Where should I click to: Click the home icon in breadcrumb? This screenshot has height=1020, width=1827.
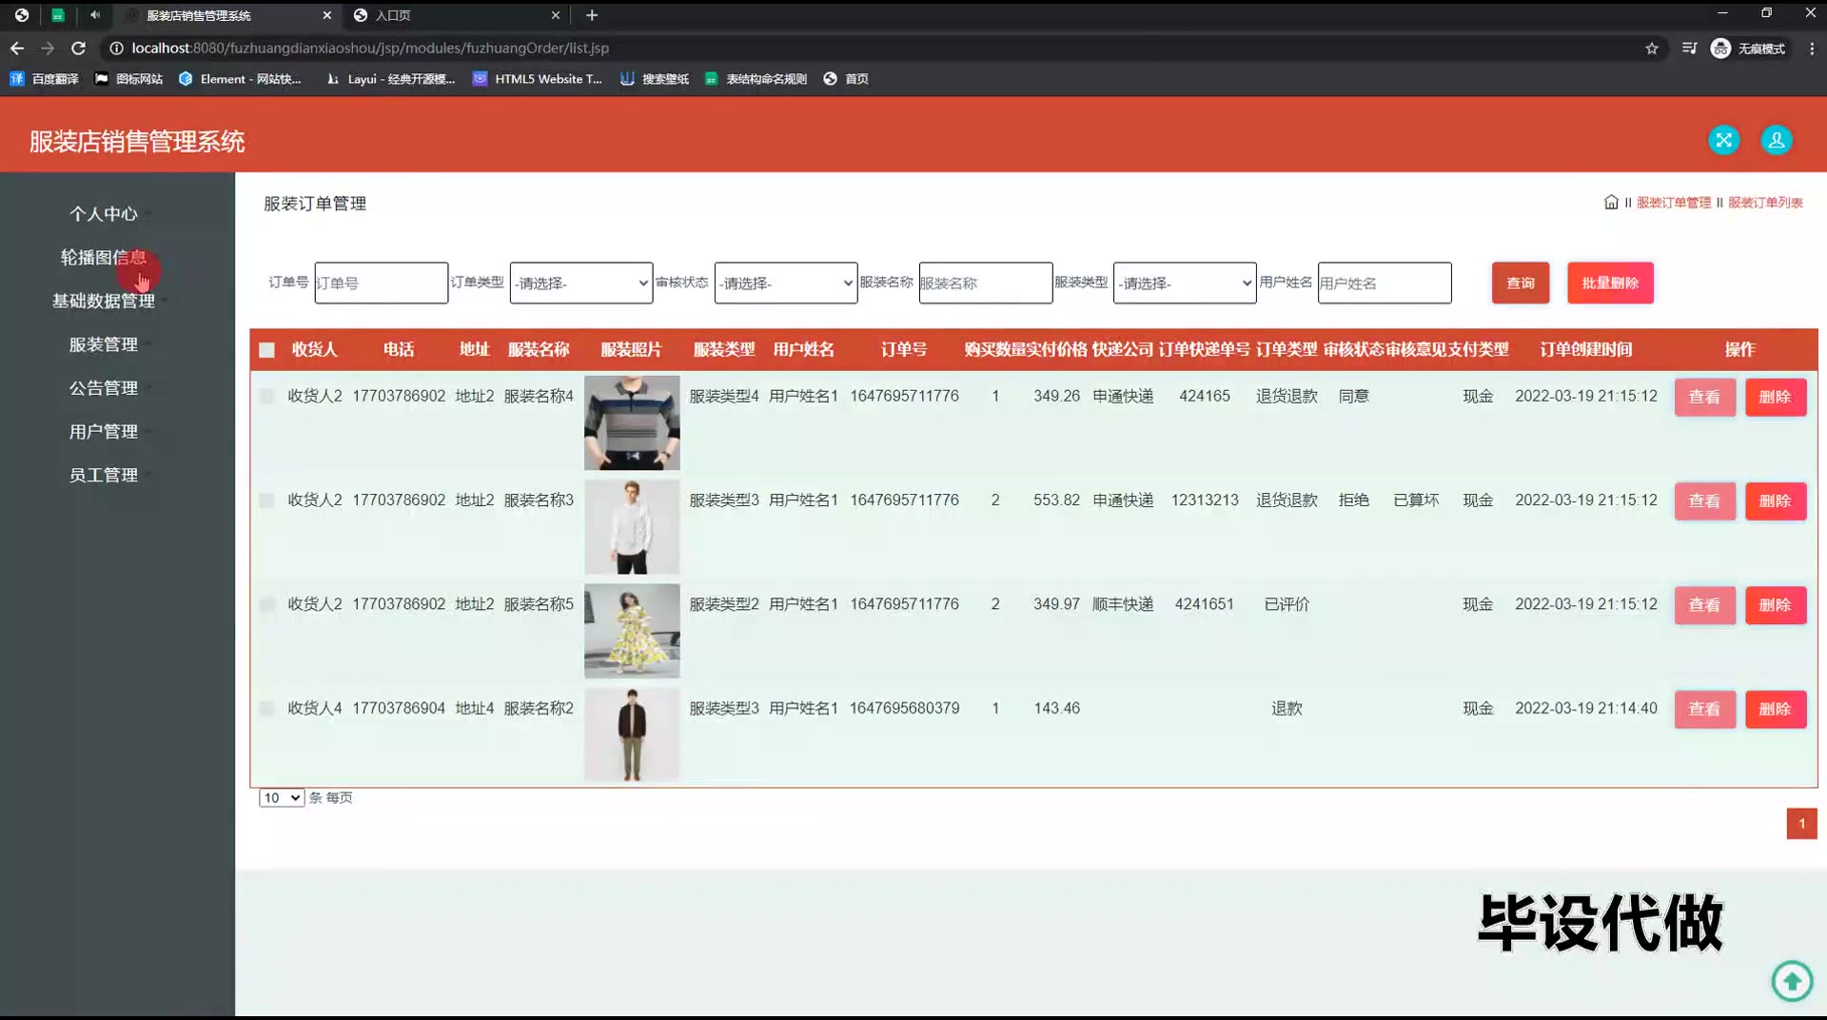click(x=1611, y=202)
